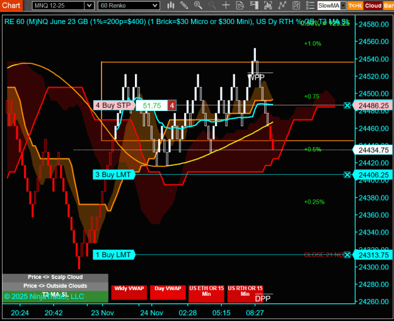
Task: Open the Properties list icon
Action: tap(310, 5)
